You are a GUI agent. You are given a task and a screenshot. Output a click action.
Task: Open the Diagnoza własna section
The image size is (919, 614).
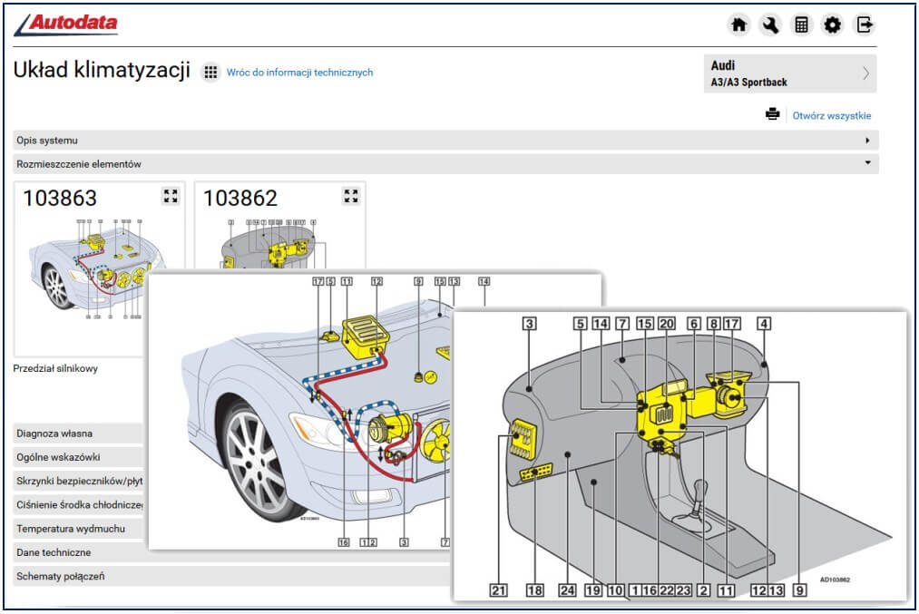click(x=78, y=434)
